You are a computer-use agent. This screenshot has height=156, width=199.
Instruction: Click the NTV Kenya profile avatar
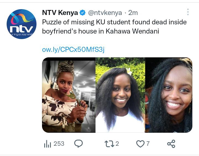coord(22,24)
